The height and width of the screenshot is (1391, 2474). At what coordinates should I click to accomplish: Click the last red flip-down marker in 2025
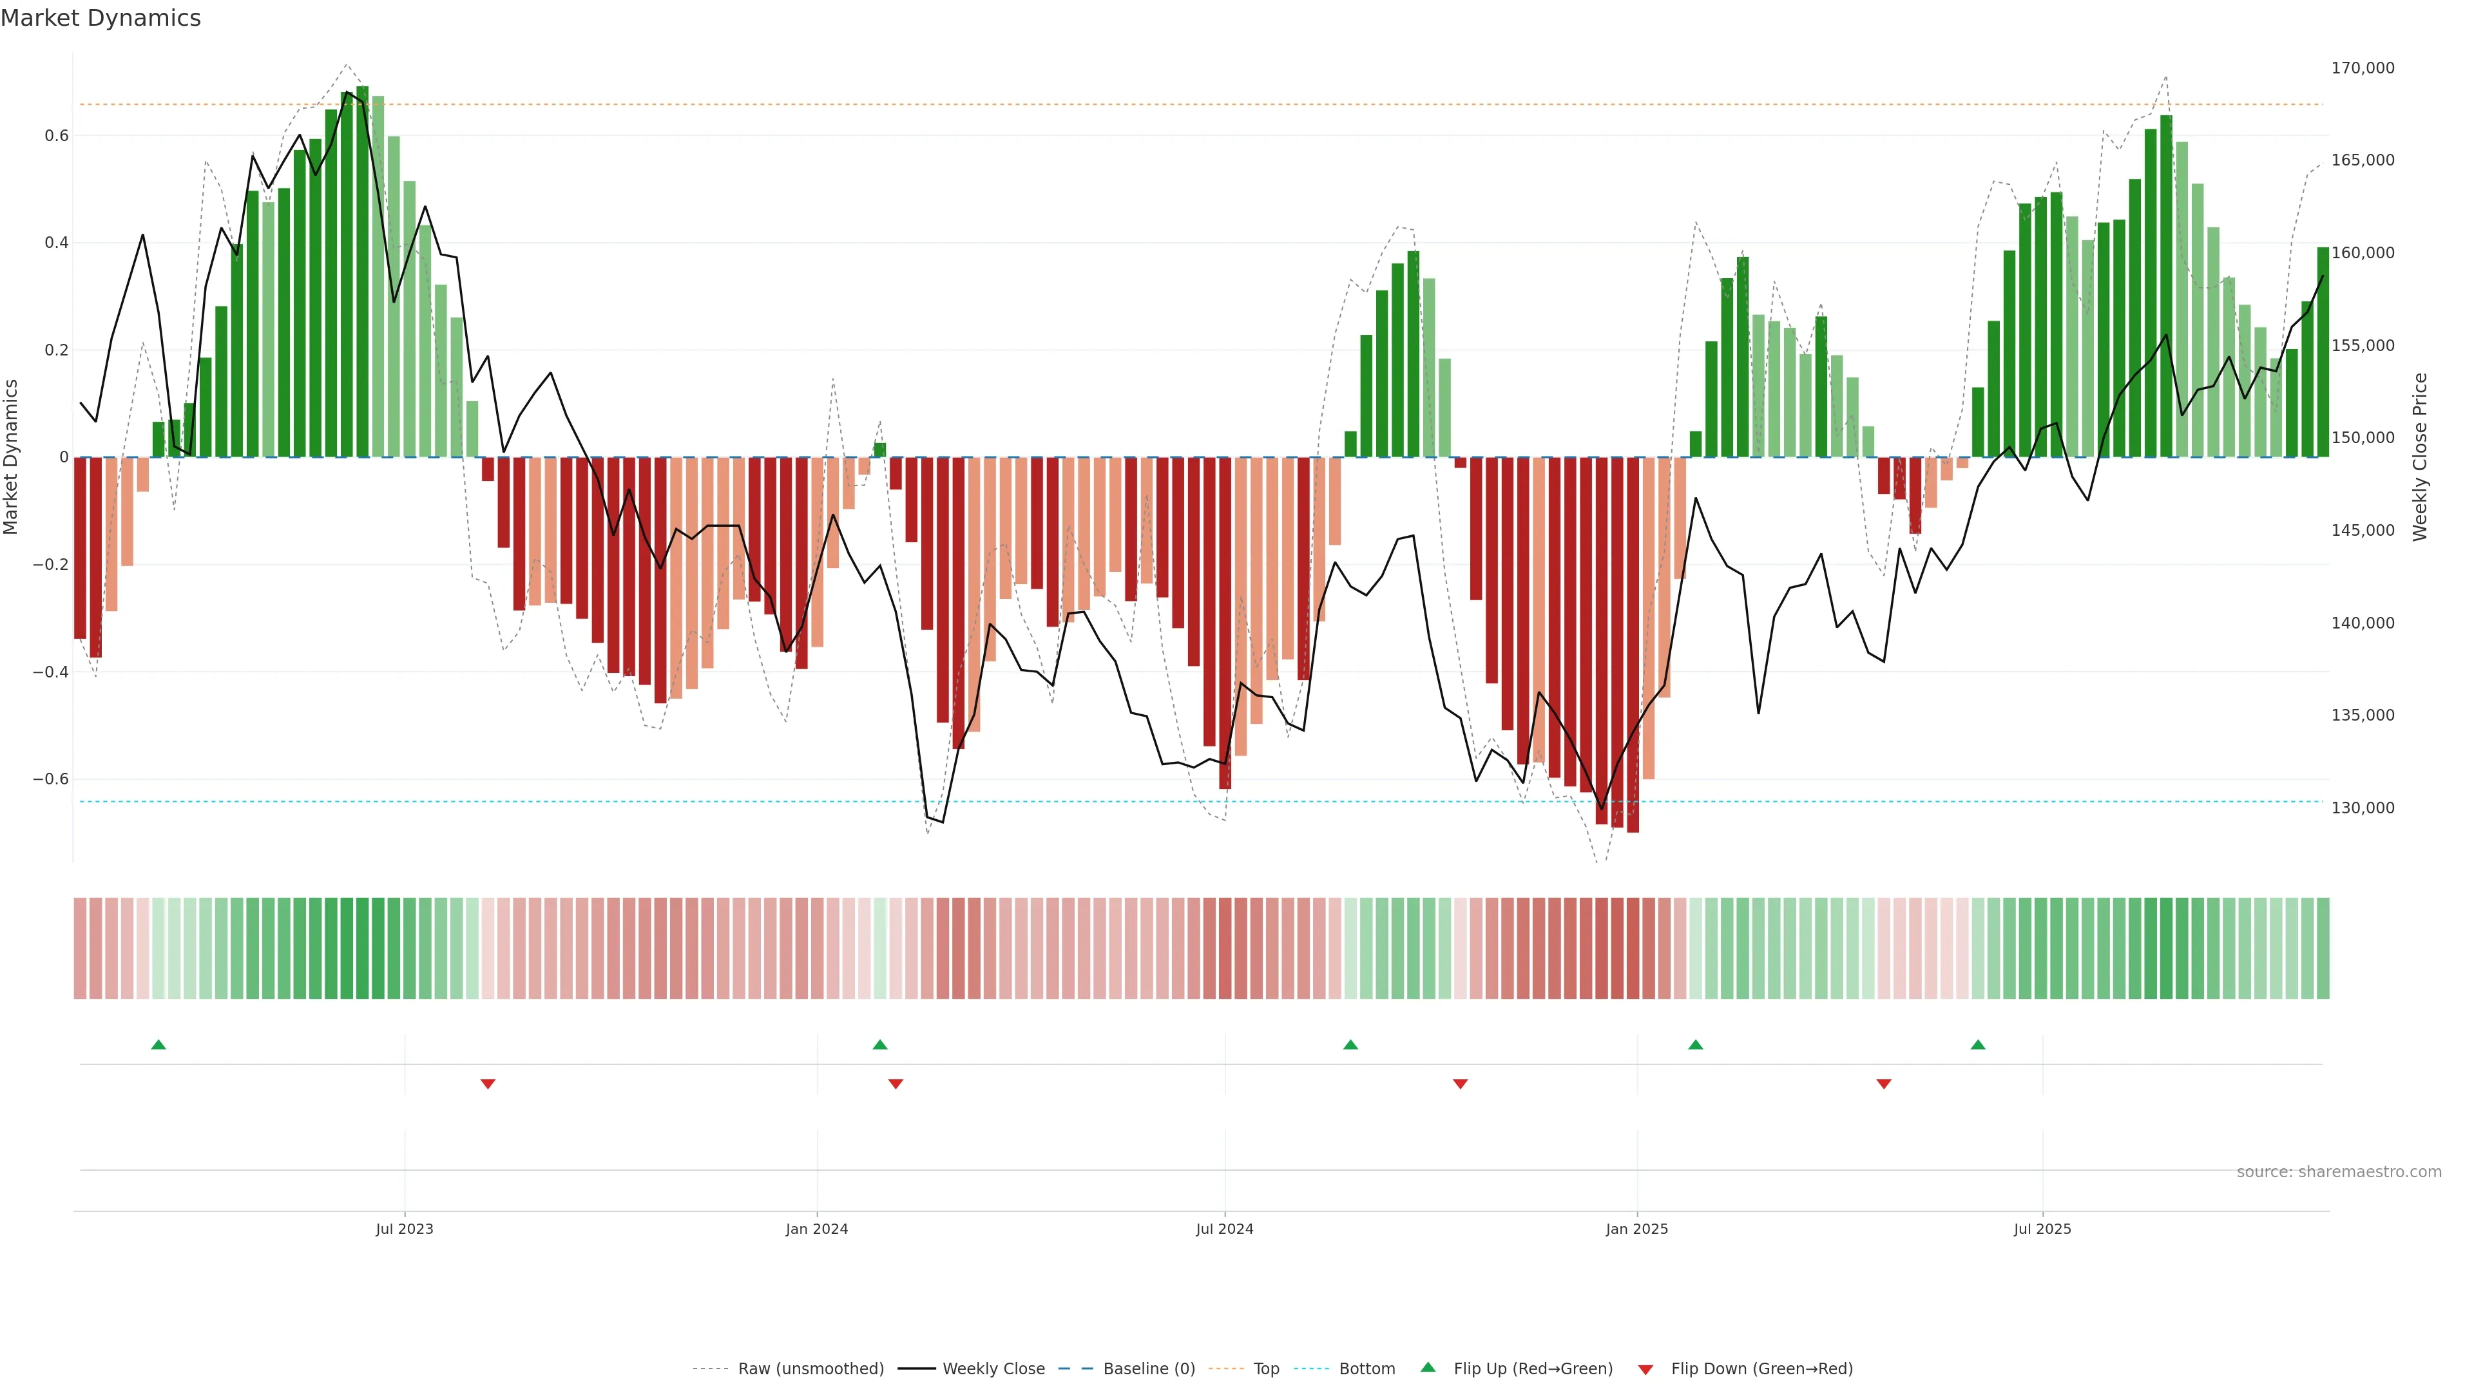1883,1084
